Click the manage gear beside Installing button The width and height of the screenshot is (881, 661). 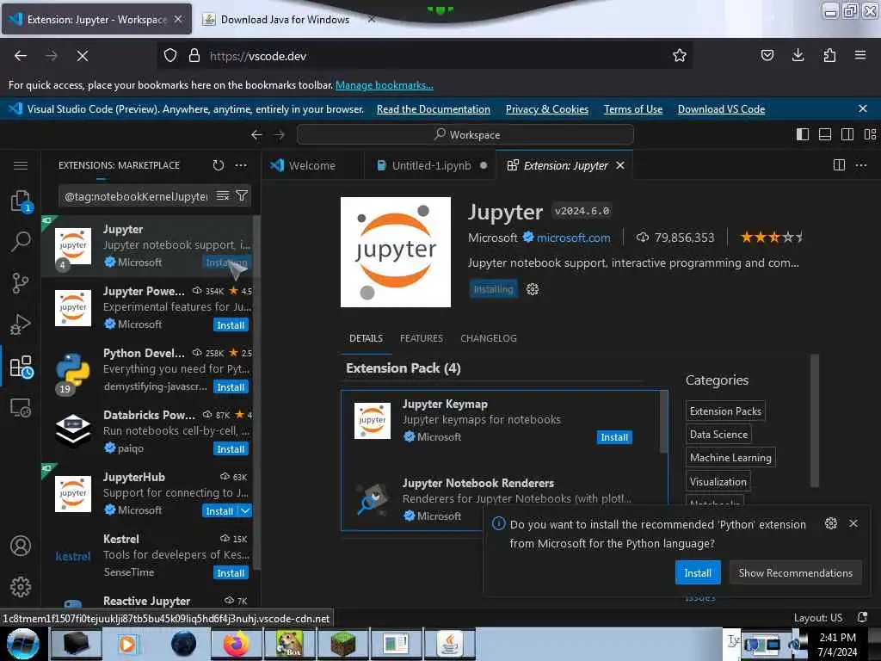(x=532, y=289)
